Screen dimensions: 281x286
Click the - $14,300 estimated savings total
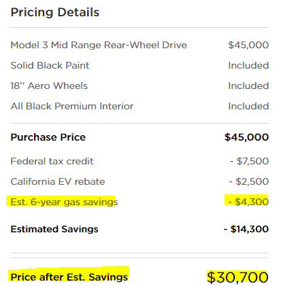coord(246,229)
